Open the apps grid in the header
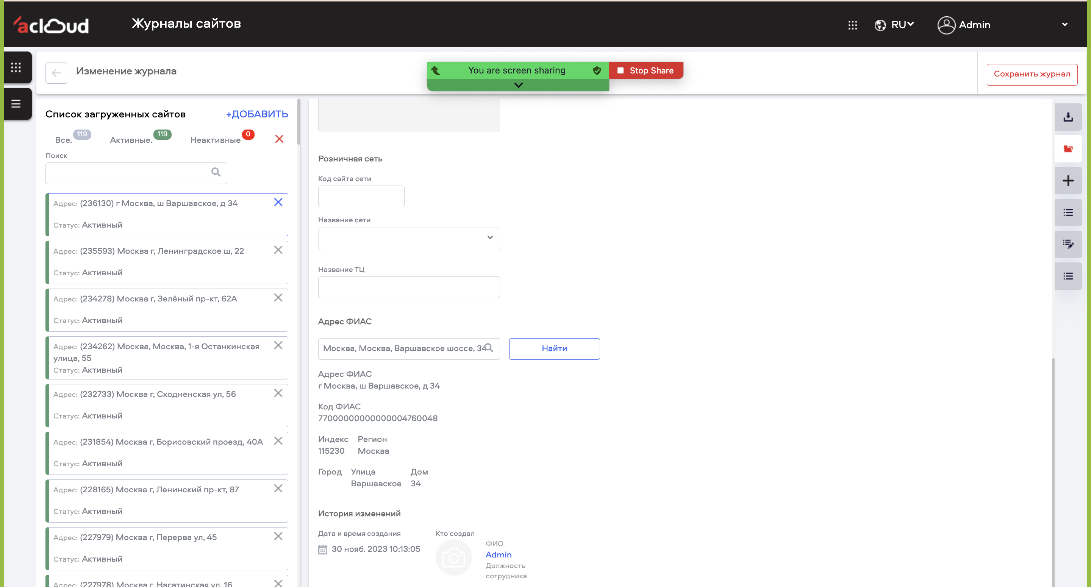Image resolution: width=1091 pixels, height=587 pixels. coord(852,25)
